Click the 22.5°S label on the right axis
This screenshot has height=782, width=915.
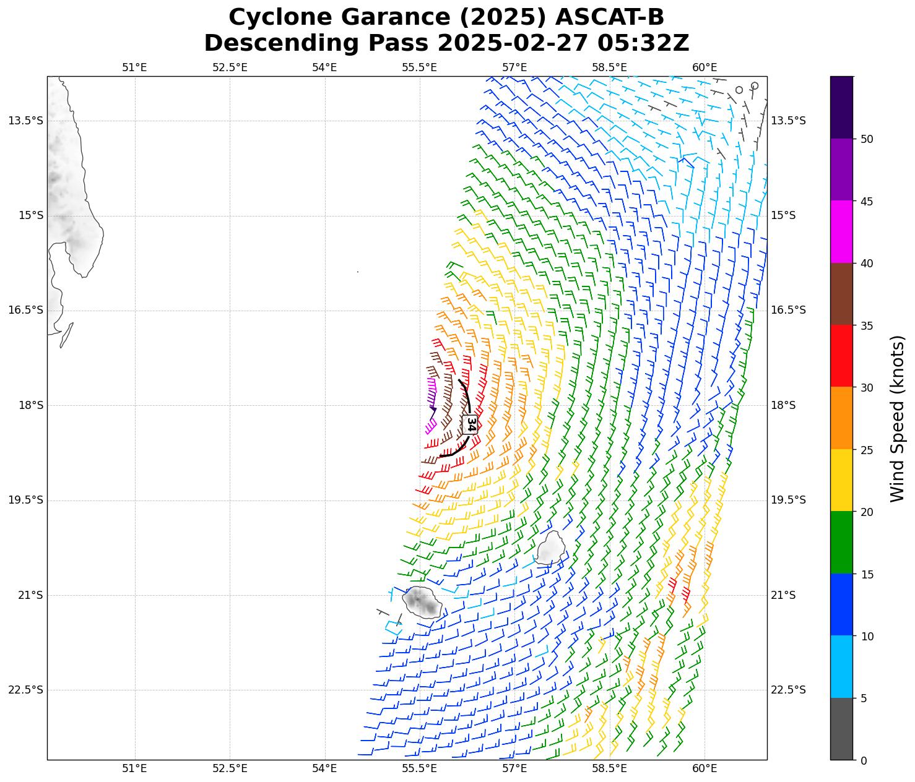click(788, 690)
